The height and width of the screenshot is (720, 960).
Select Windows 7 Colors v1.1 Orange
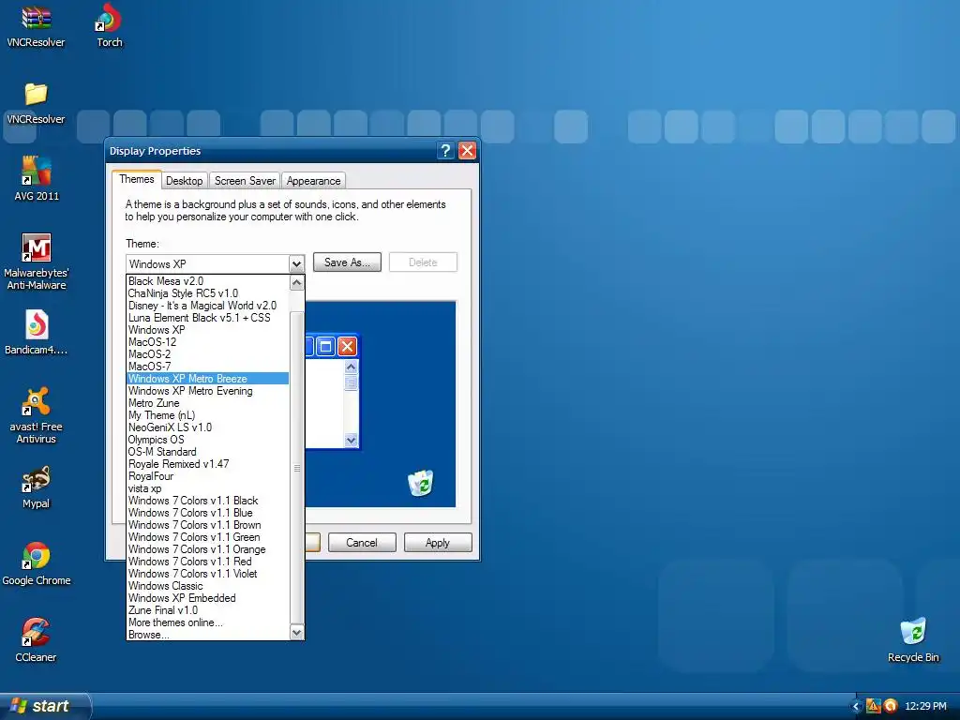tap(207, 549)
